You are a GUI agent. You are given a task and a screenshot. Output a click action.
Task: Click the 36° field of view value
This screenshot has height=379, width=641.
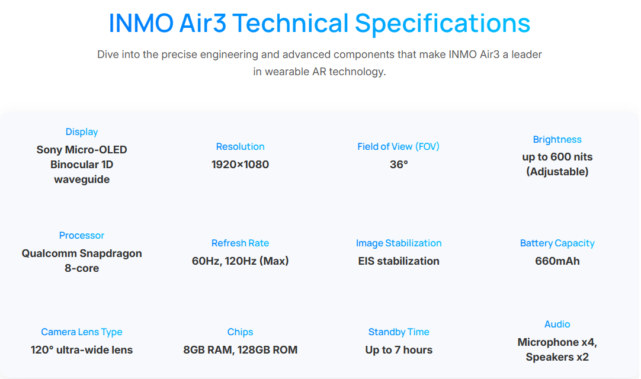(x=399, y=165)
